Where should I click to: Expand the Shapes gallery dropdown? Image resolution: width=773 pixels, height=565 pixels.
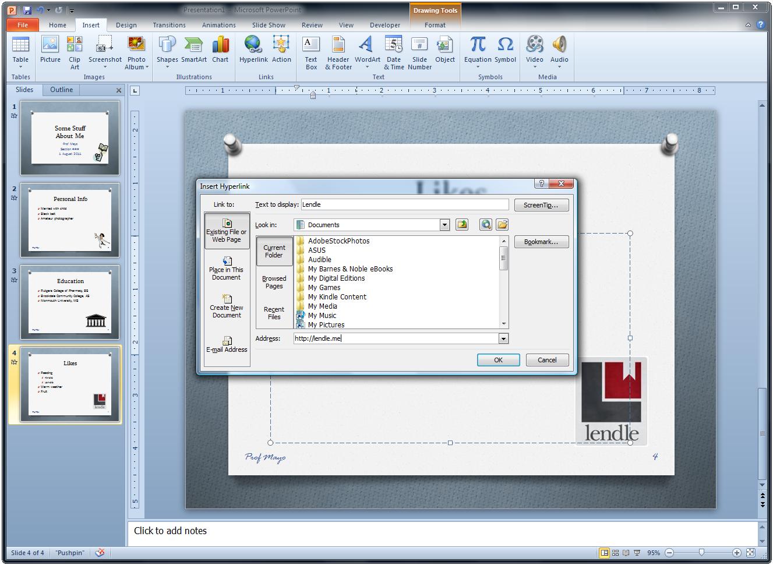tap(167, 67)
